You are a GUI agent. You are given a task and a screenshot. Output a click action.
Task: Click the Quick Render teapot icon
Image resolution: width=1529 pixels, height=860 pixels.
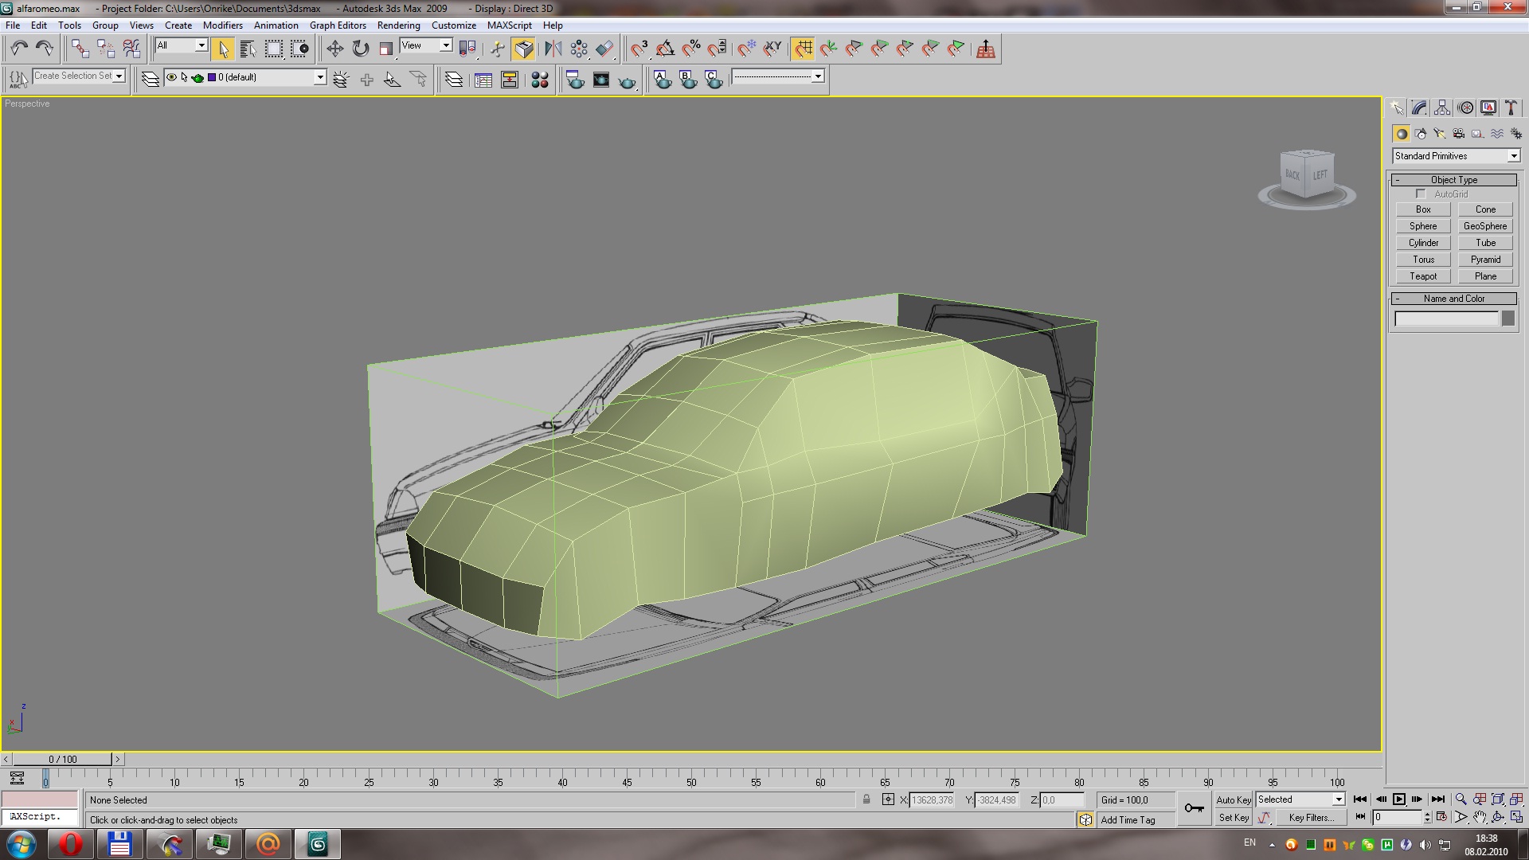click(x=628, y=80)
